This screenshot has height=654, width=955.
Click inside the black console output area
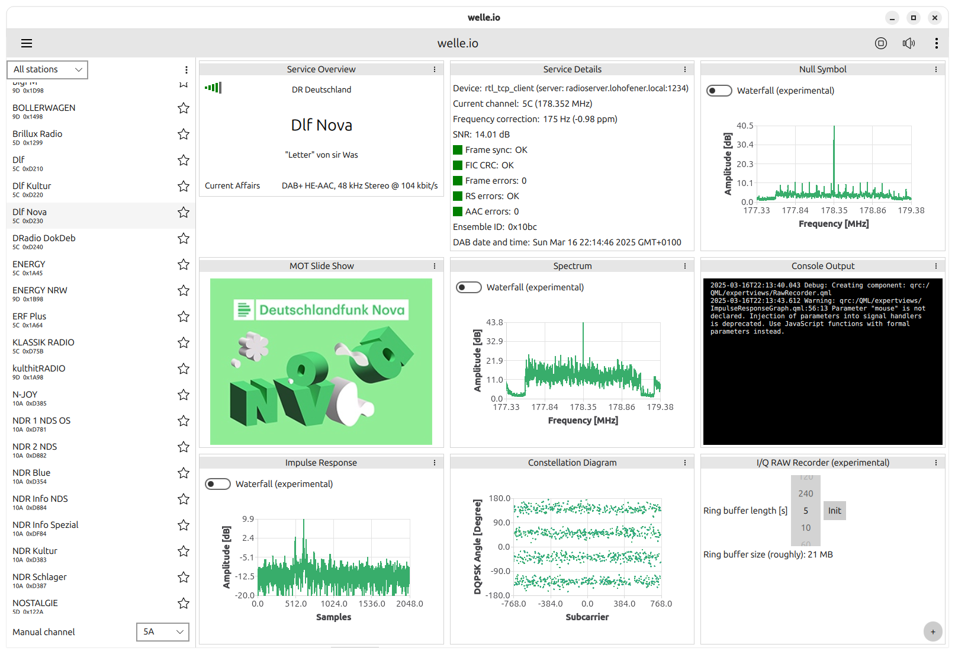[x=823, y=362]
